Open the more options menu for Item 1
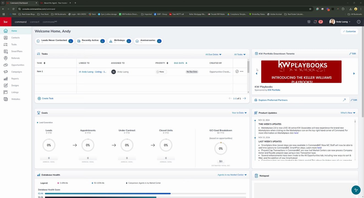Screen dimensions: 364x198 click(x=242, y=71)
